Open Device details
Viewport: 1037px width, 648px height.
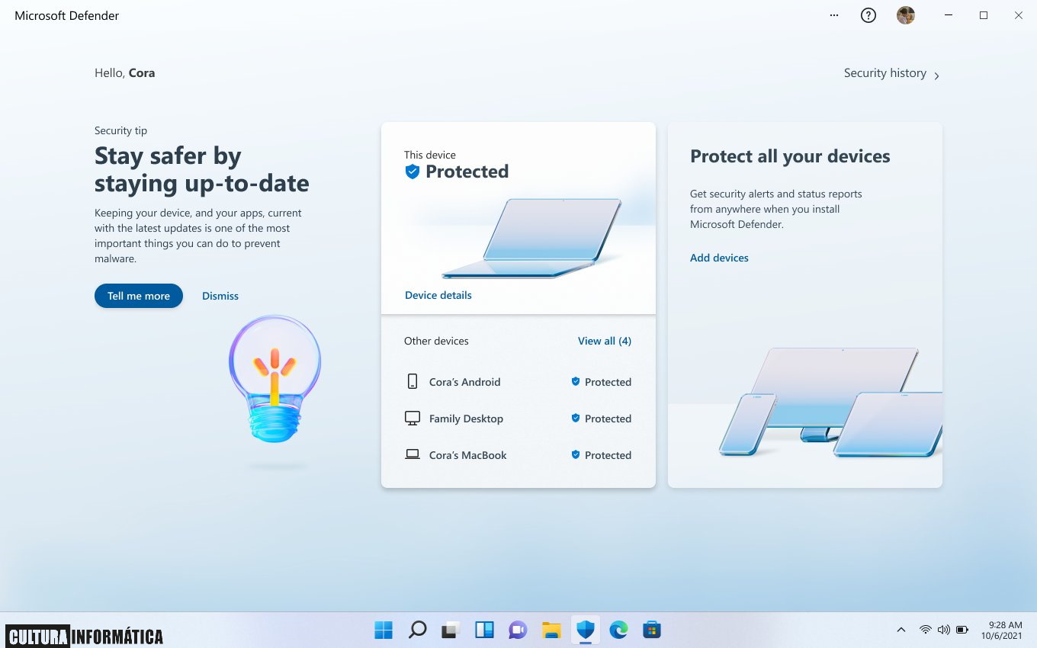(x=438, y=295)
